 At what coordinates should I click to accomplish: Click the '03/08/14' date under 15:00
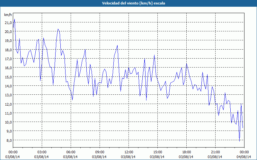[x=157, y=157]
